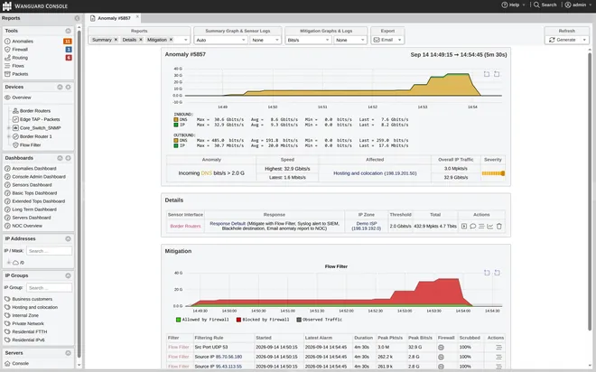Open the Auto summary graph dropdown
Screen dimensions: 596x372
[221, 40]
